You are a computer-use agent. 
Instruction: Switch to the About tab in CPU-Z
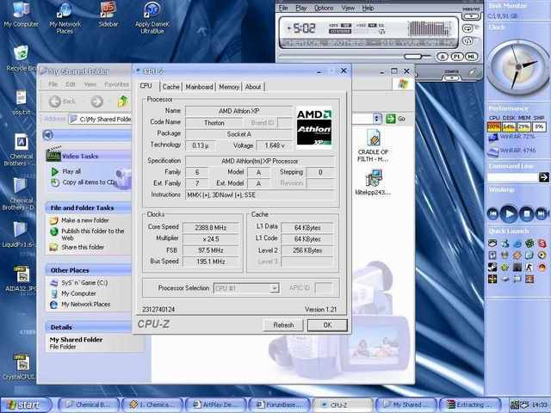pyautogui.click(x=253, y=87)
